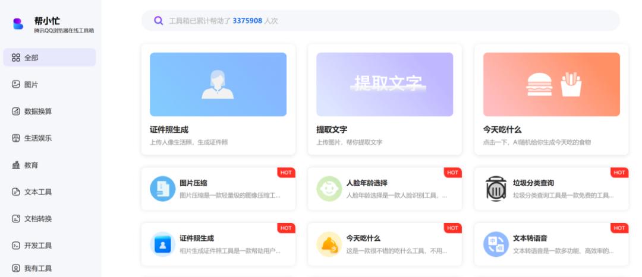Click the search magnifier icon
This screenshot has width=642, height=277.
(x=159, y=20)
